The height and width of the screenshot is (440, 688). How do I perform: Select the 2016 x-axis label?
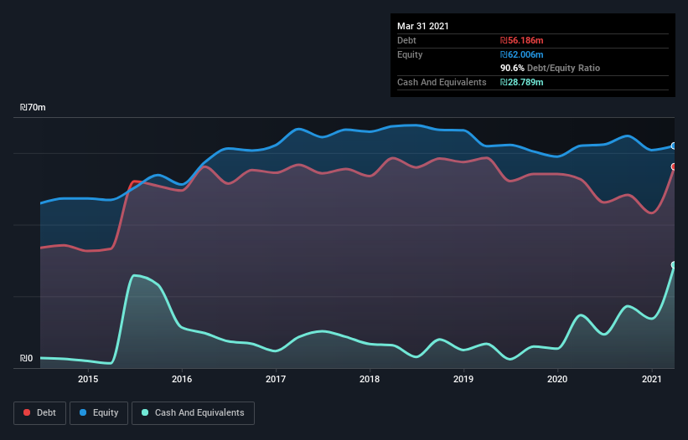(x=182, y=379)
